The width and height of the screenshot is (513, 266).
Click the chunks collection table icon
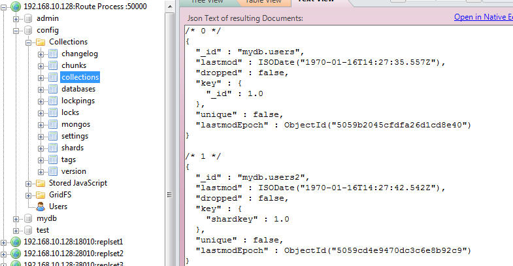click(x=53, y=65)
